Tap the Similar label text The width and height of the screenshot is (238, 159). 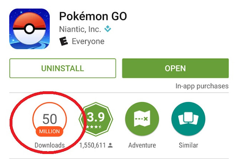[x=189, y=145]
